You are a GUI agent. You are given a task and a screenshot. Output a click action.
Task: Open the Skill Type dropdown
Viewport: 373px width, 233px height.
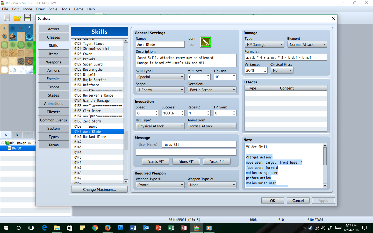(160, 77)
